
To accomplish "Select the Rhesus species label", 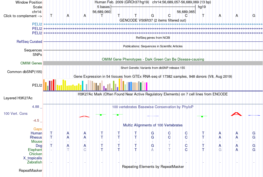I will (36, 137).
